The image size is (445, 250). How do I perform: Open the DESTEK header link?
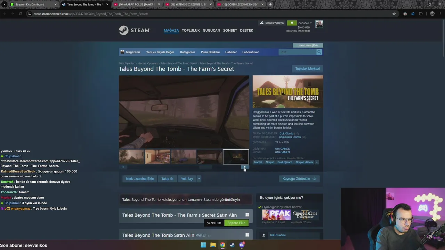(246, 31)
